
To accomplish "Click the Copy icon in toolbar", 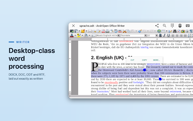I will (x=129, y=31).
